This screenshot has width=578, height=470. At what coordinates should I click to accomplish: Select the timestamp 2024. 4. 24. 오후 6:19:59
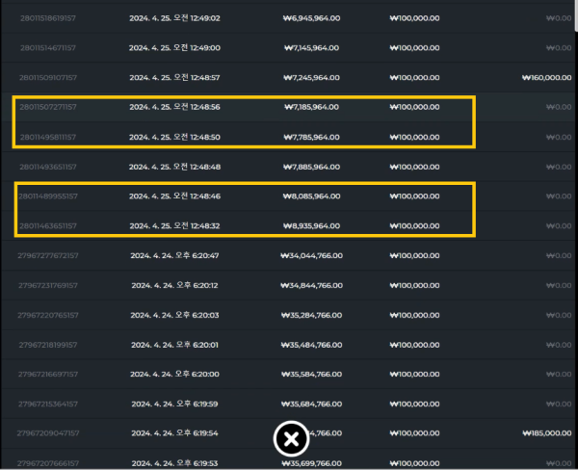pyautogui.click(x=174, y=404)
